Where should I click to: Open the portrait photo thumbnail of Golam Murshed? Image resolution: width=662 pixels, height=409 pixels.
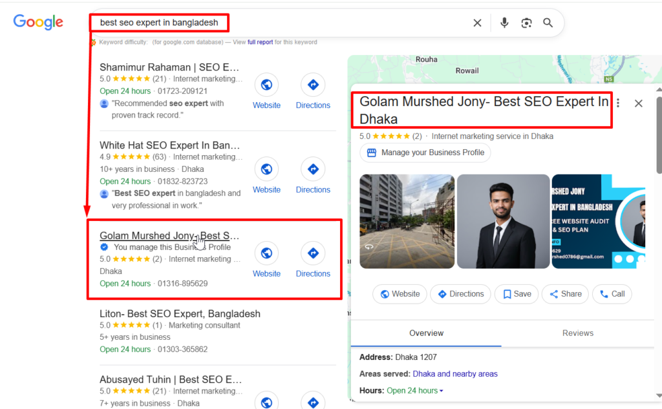pyautogui.click(x=503, y=222)
